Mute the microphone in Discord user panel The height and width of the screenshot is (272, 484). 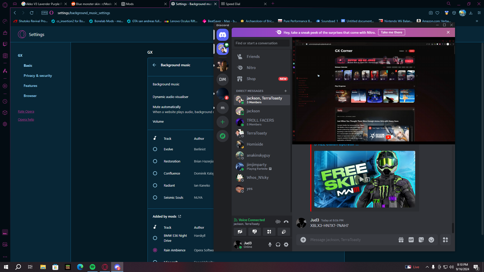270,245
